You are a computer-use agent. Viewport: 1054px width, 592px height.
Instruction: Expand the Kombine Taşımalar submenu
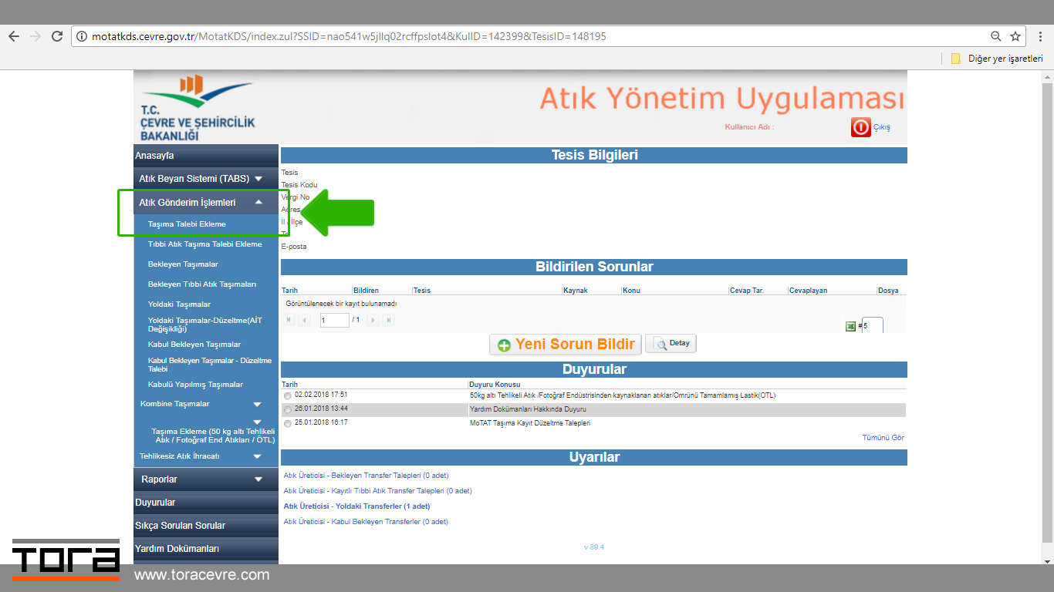[205, 404]
